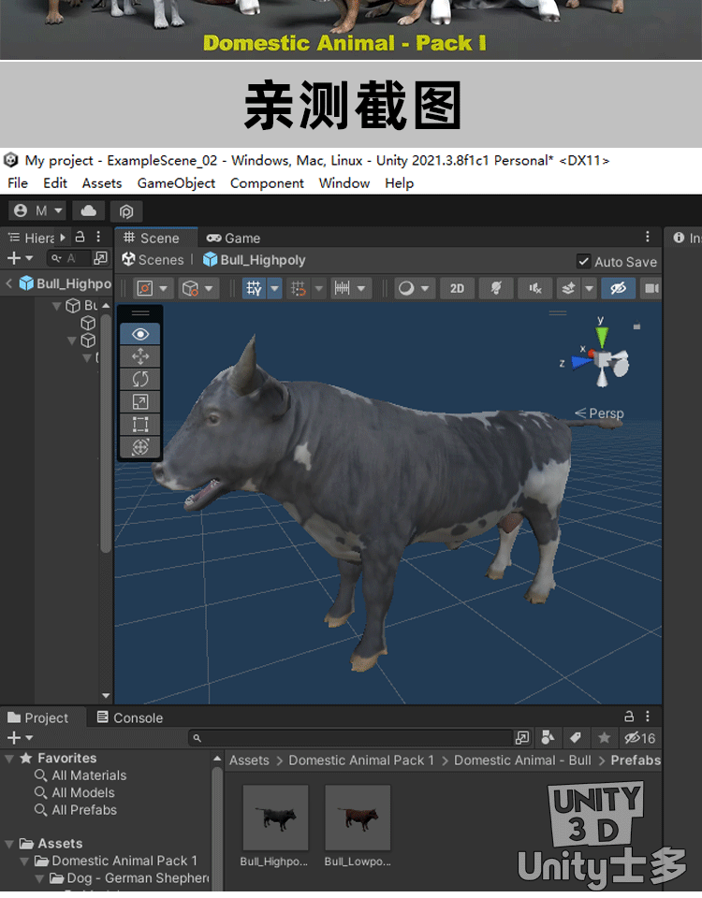Activate the View hand tool with the eye icon

pyautogui.click(x=140, y=334)
